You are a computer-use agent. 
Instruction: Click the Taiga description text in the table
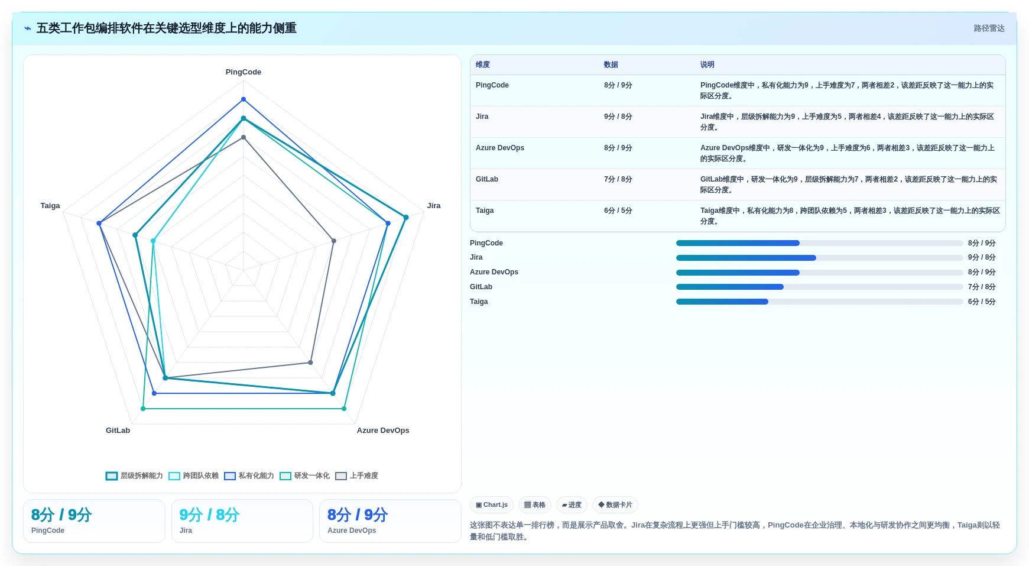[850, 216]
